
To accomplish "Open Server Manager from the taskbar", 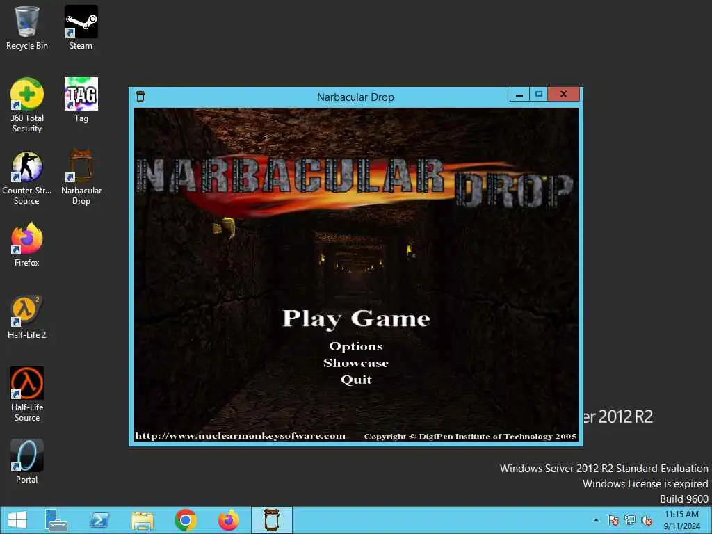I will coord(56,520).
